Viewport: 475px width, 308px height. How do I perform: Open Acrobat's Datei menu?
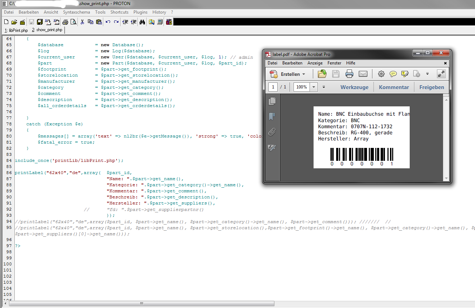pos(272,63)
